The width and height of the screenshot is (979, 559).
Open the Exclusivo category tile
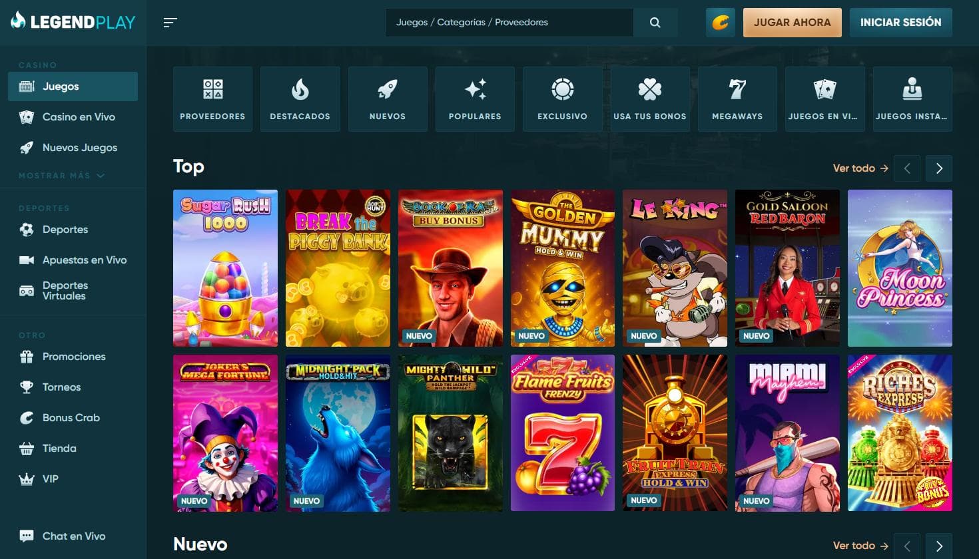click(x=562, y=98)
